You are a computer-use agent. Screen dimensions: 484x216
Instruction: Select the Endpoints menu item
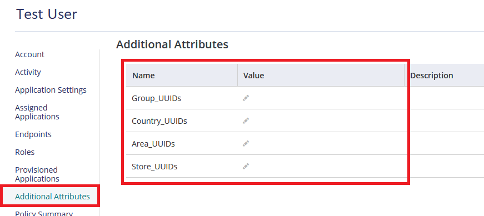click(33, 134)
